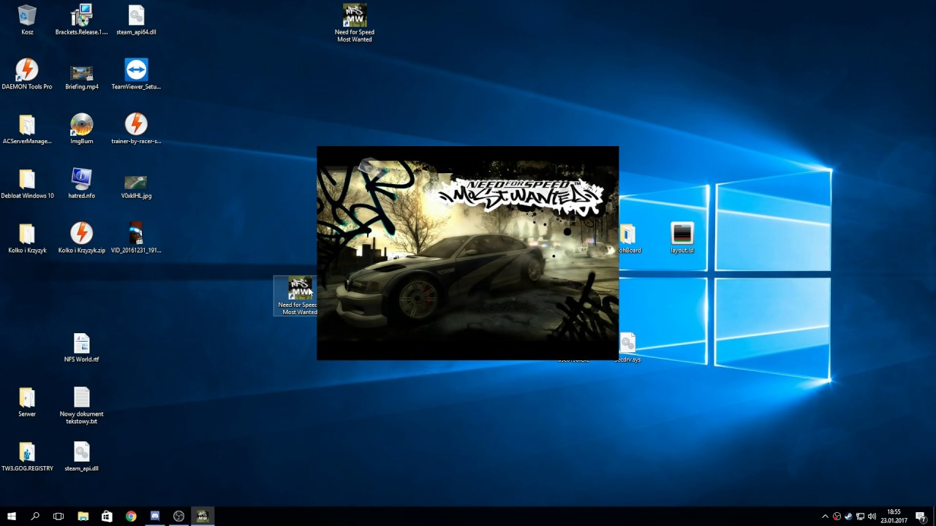The width and height of the screenshot is (936, 526).
Task: Switch to OBS Studio in the taskbar
Action: tap(178, 517)
